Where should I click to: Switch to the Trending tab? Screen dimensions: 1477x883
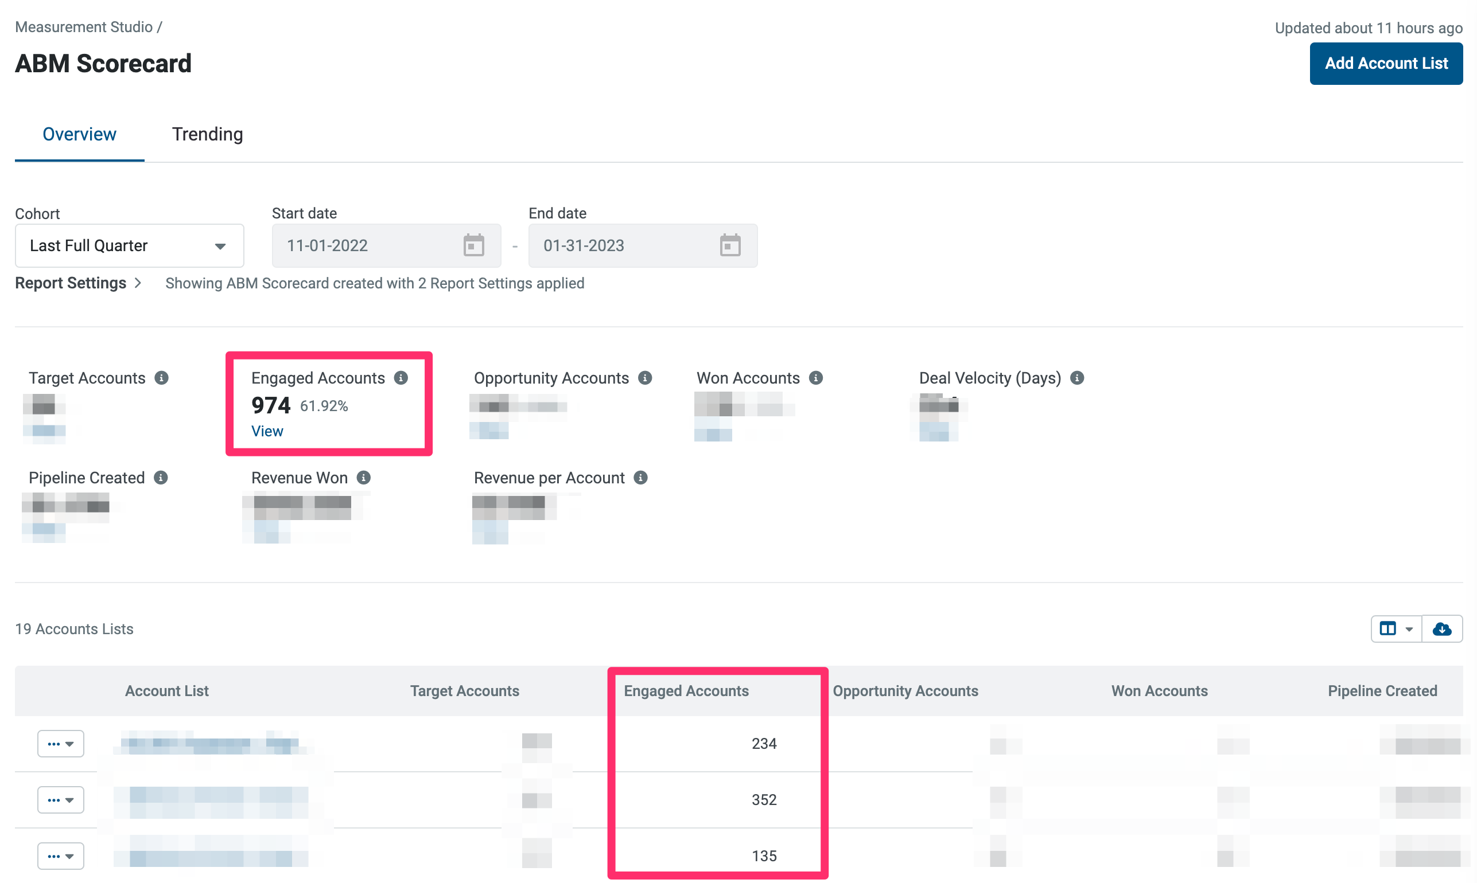[207, 135]
